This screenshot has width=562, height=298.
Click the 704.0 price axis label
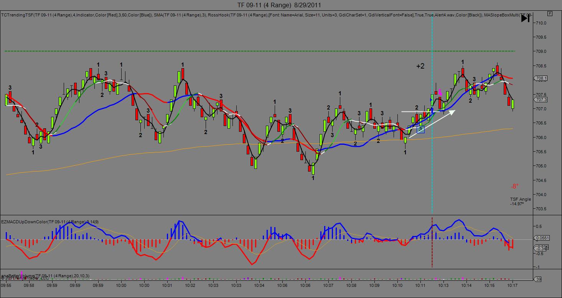[541, 195]
